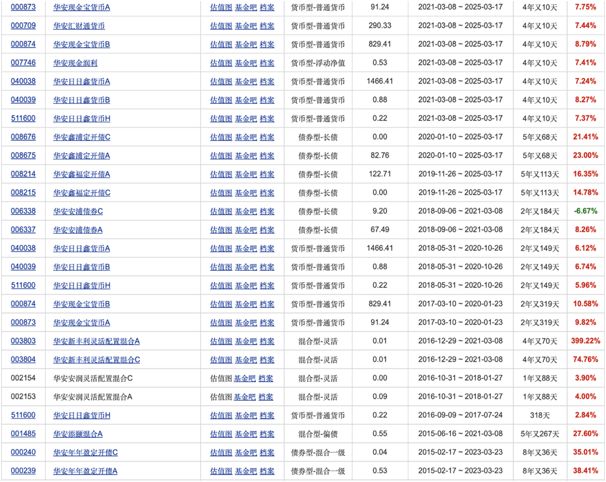
Task: Open 档案 for 华安安润灵活配置混合A
Action: pos(266,397)
